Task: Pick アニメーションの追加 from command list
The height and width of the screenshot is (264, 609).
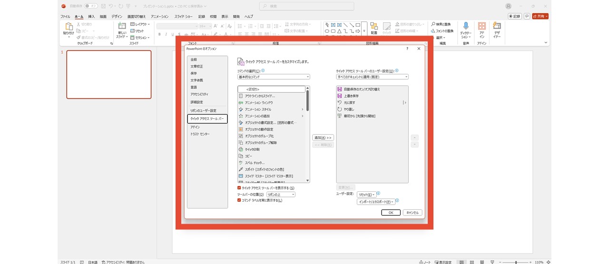Action: pos(271,116)
